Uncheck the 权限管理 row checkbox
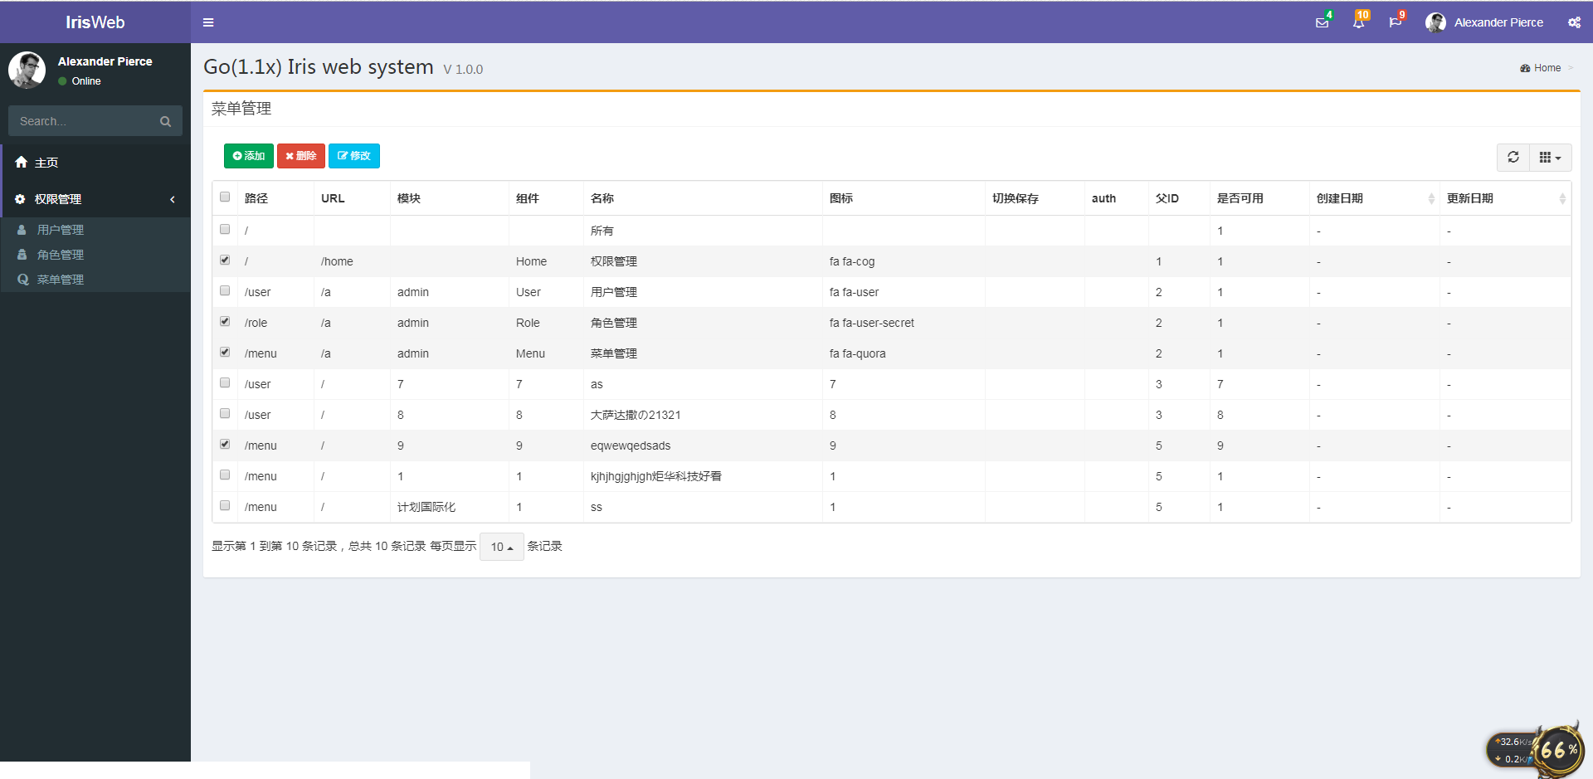The width and height of the screenshot is (1593, 779). point(225,260)
